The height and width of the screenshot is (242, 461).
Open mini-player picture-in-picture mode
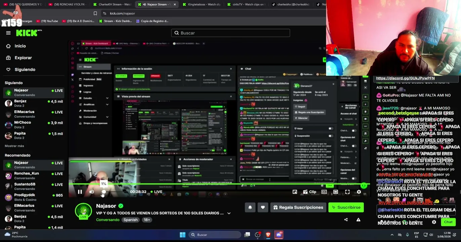295,192
